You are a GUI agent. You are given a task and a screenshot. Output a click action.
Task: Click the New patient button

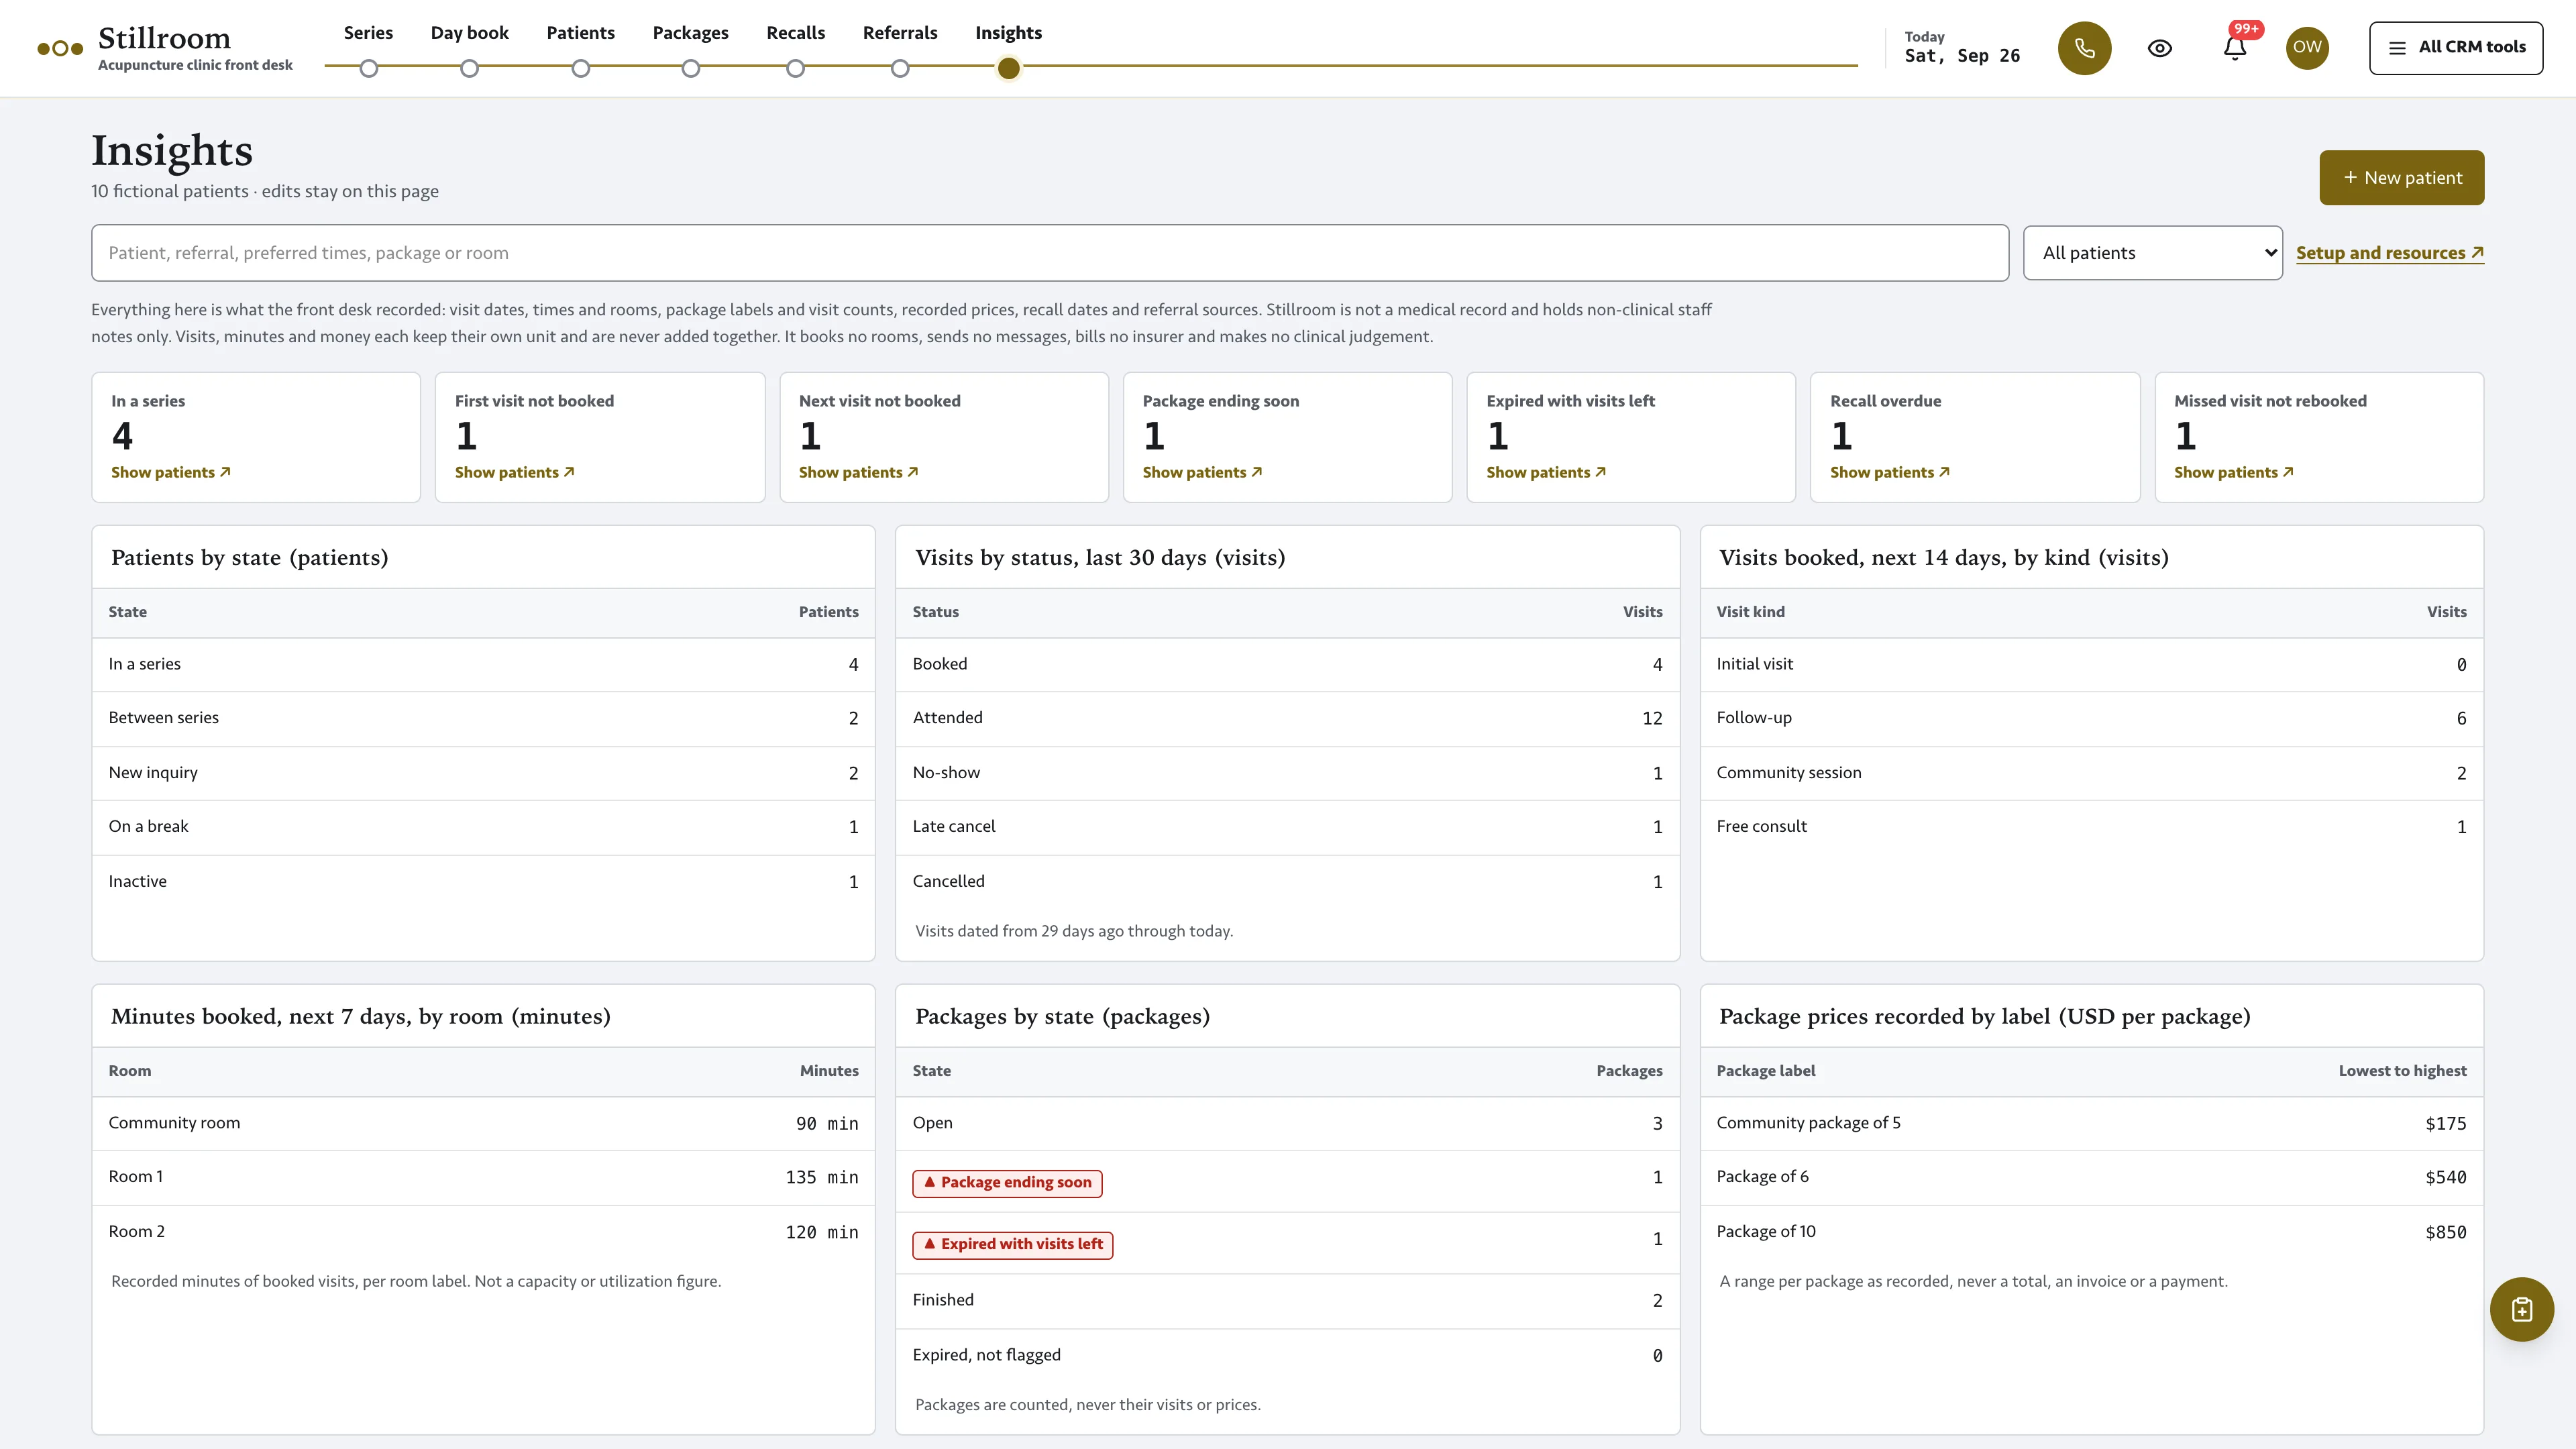coord(2402,178)
